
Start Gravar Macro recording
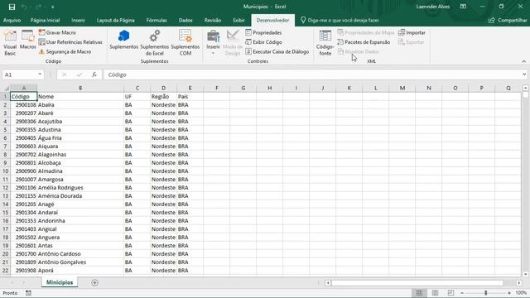(57, 32)
